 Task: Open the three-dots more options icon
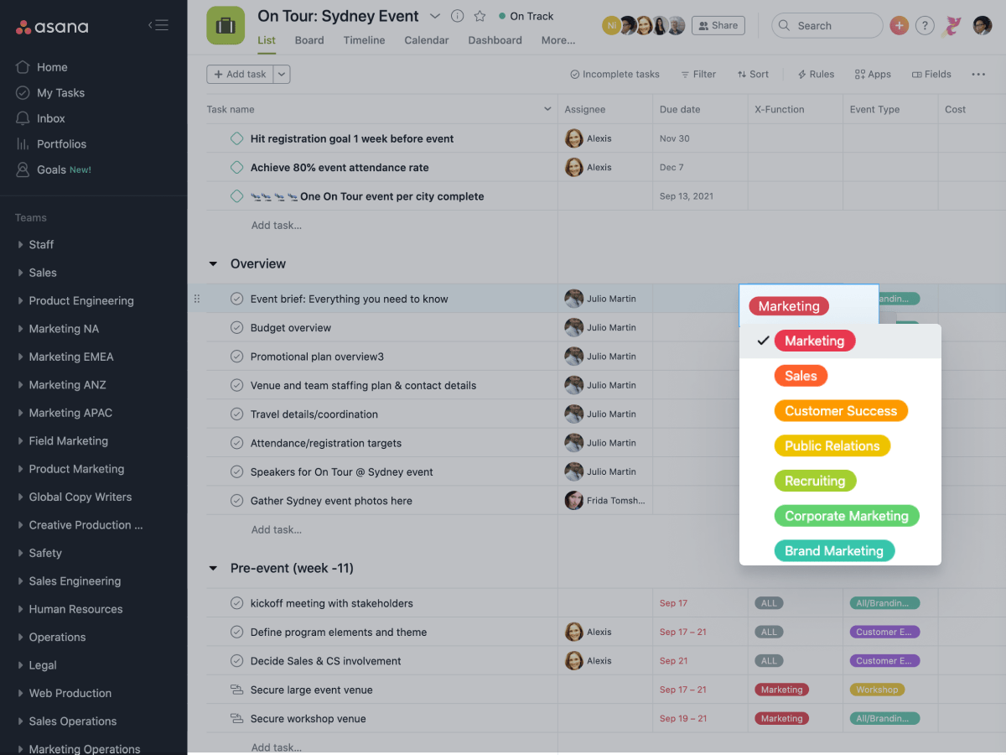coord(978,74)
